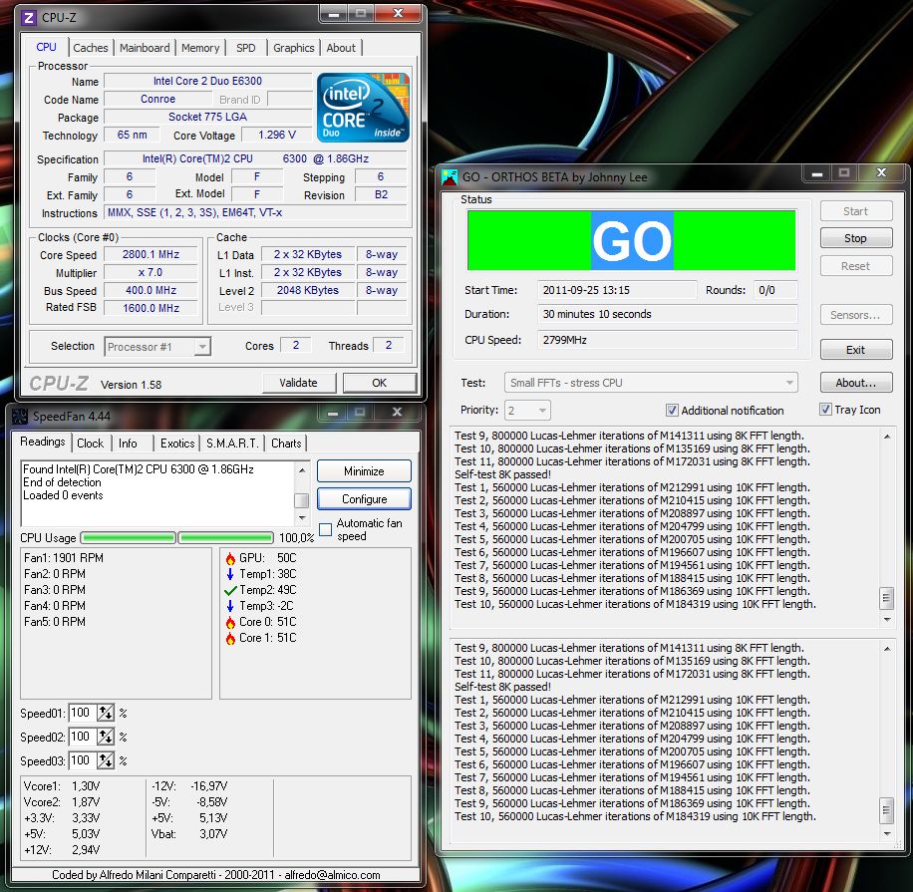The height and width of the screenshot is (892, 913).
Task: Adjust the Speed03 spinner arrows
Action: [106, 760]
